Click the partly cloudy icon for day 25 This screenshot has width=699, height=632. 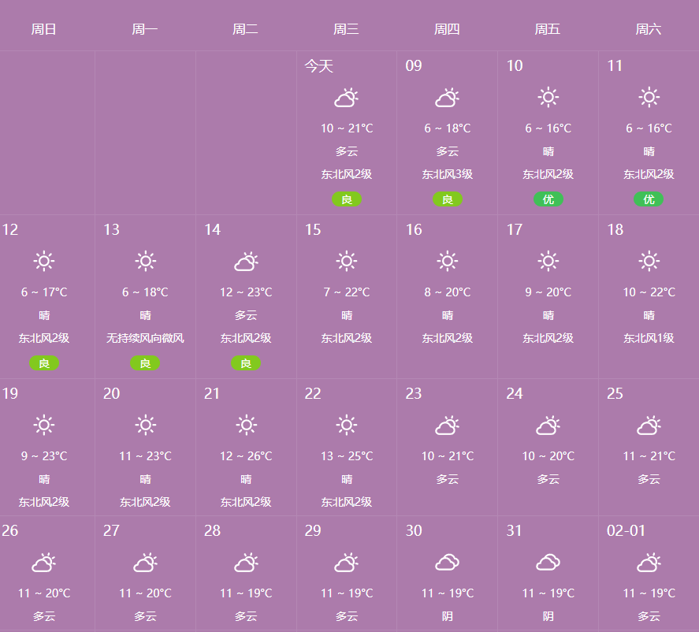[x=649, y=426]
